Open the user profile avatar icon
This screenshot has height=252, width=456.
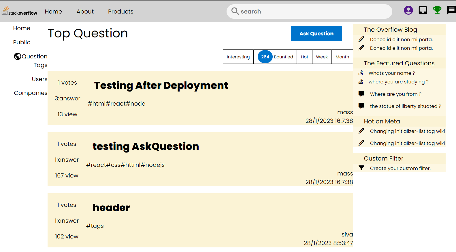(408, 10)
